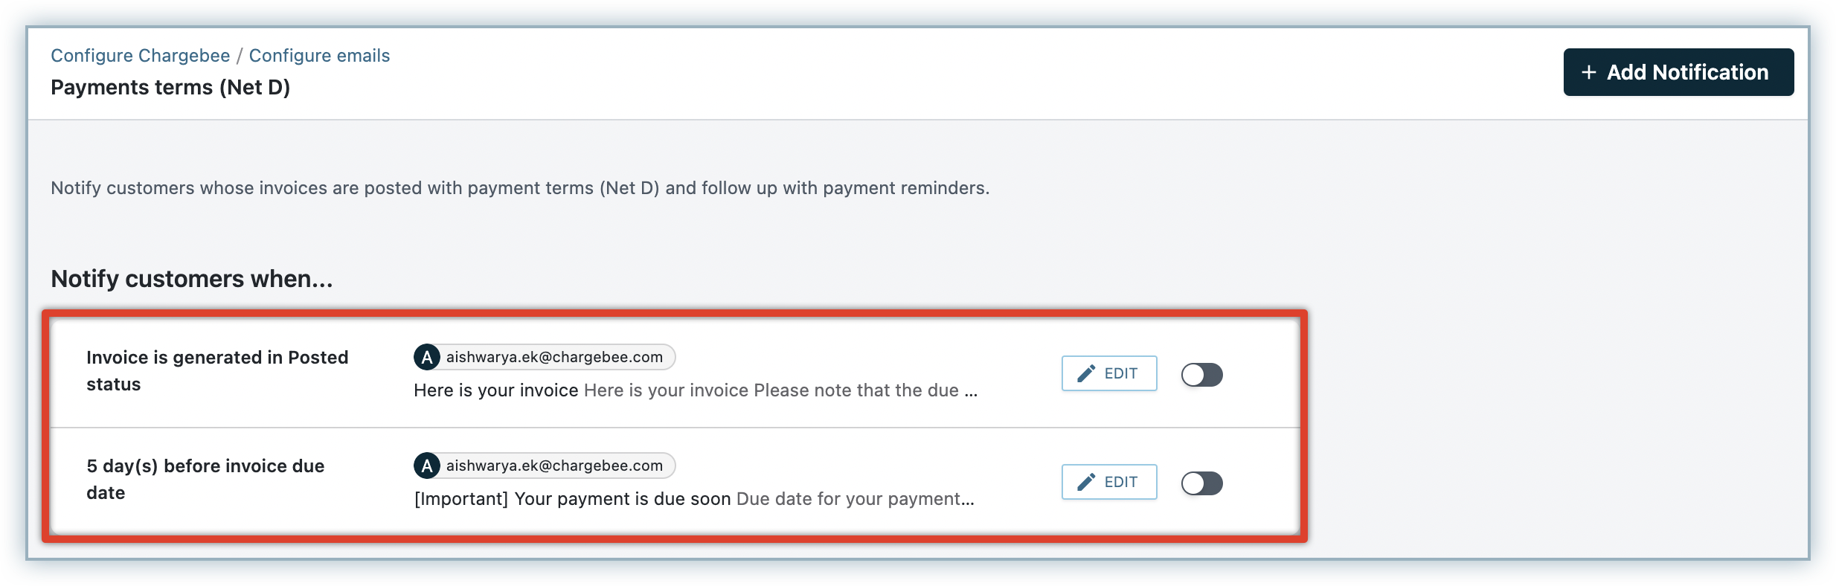1836x586 pixels.
Task: Open the Configure emails breadcrumb link
Action: (319, 56)
